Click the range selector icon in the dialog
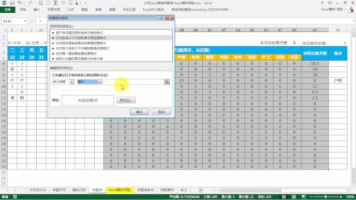 (x=167, y=82)
